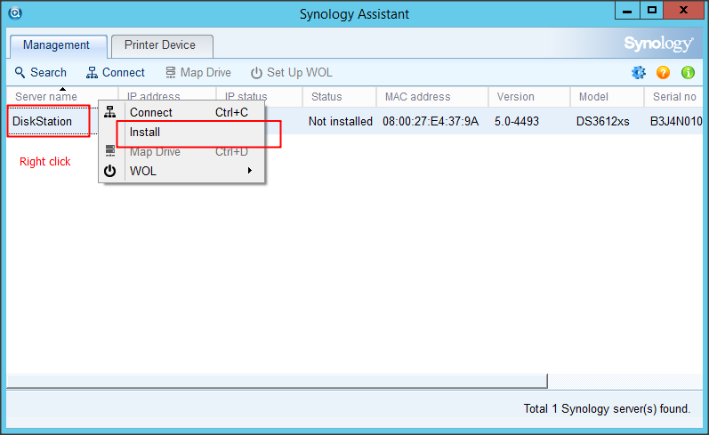Click the Search magnifier icon in toolbar
This screenshot has height=435, width=709.
tap(20, 73)
